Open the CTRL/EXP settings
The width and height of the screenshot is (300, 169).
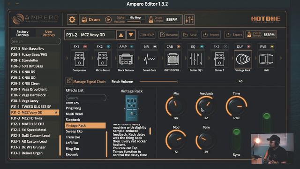(147, 35)
